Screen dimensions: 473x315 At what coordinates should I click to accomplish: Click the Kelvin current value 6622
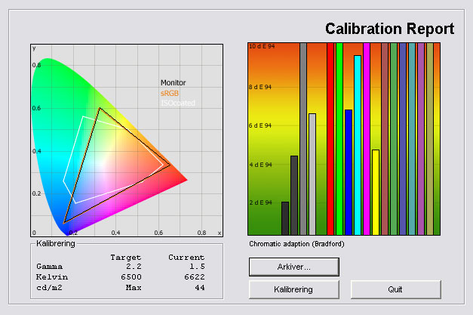point(195,277)
